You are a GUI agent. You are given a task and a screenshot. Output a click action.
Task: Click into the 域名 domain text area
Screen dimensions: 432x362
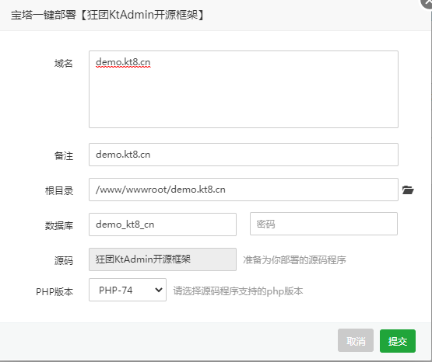[244, 89]
